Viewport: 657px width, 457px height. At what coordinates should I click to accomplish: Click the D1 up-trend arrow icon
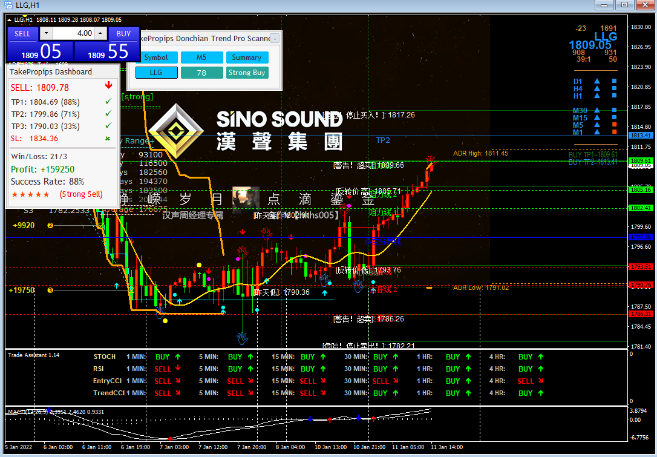[x=597, y=81]
